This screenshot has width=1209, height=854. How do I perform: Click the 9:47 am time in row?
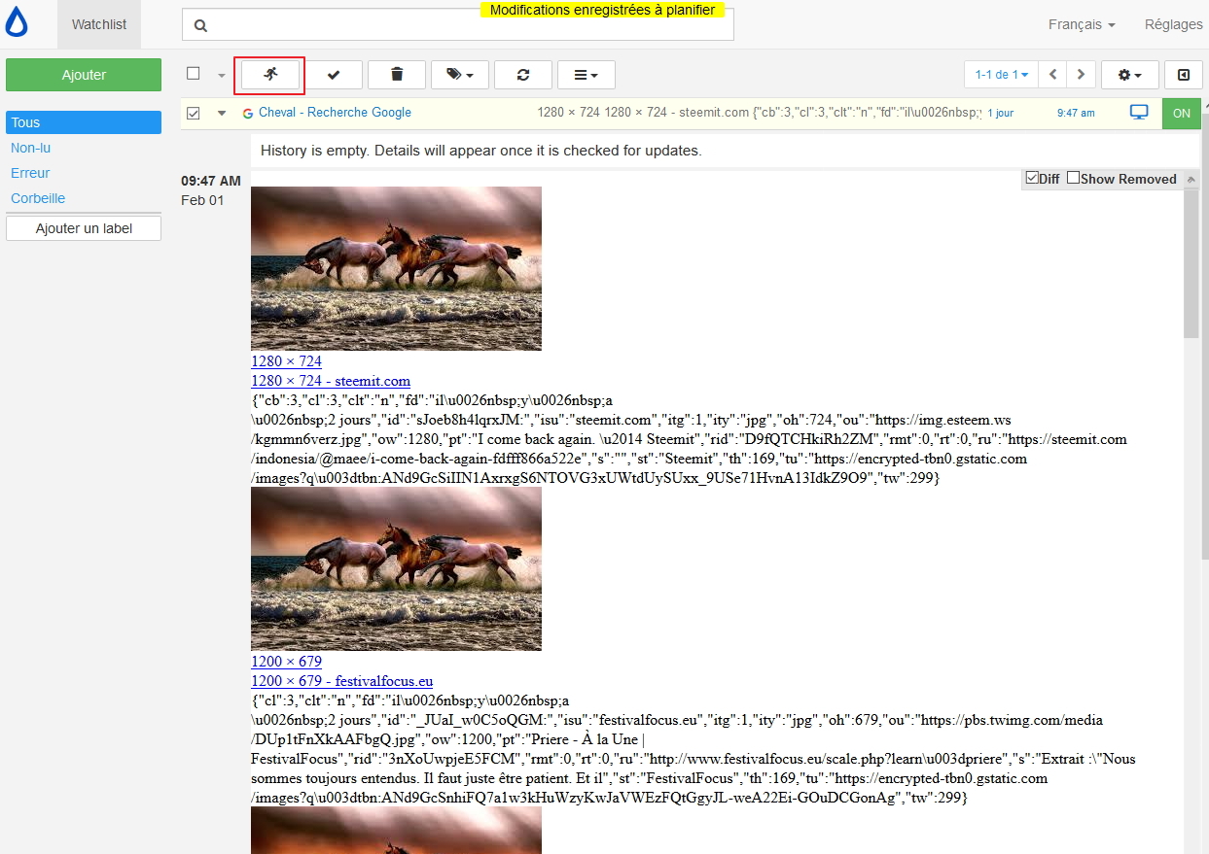coord(1076,114)
